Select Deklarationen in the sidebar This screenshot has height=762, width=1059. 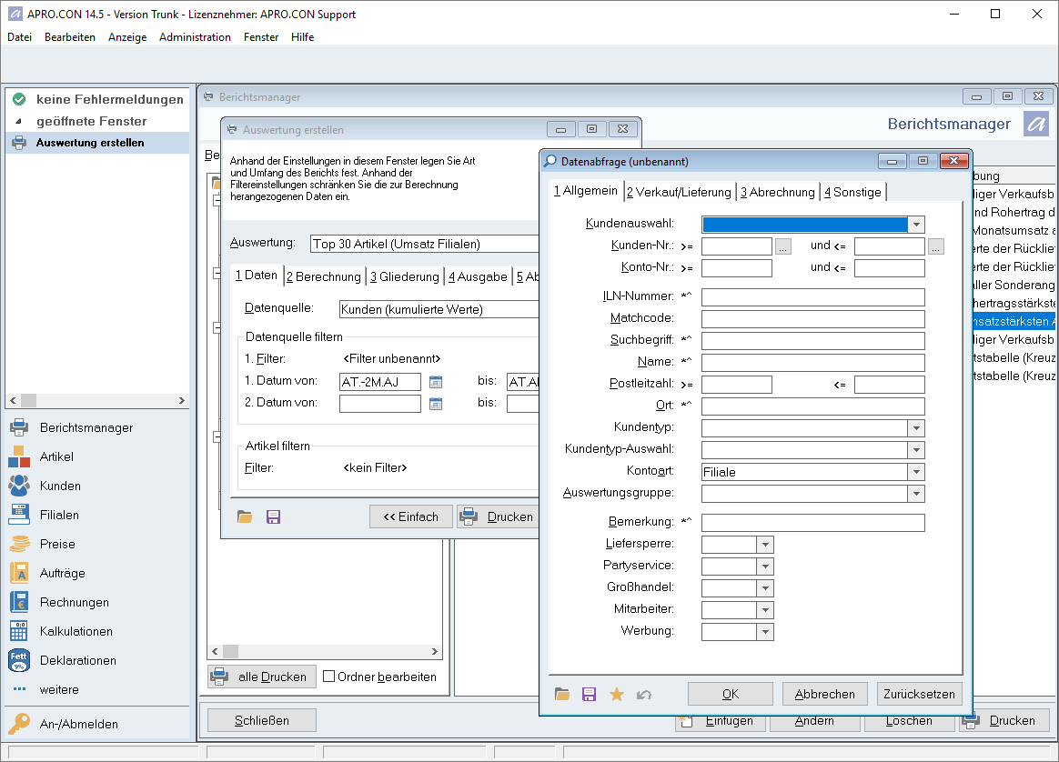(77, 660)
